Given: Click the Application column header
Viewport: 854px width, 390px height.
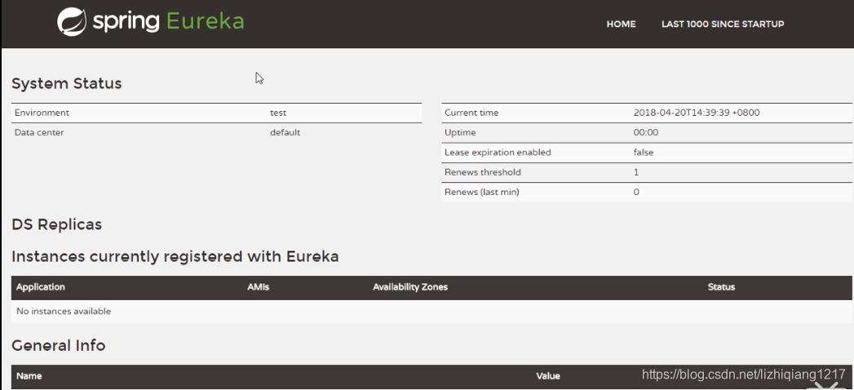Looking at the screenshot, I should click(40, 287).
